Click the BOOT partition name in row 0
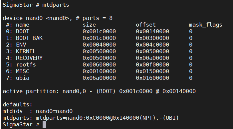Image resolution: width=233 pixels, height=129 pixels. click(23, 32)
